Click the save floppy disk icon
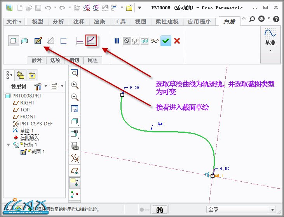 pos(38,8)
